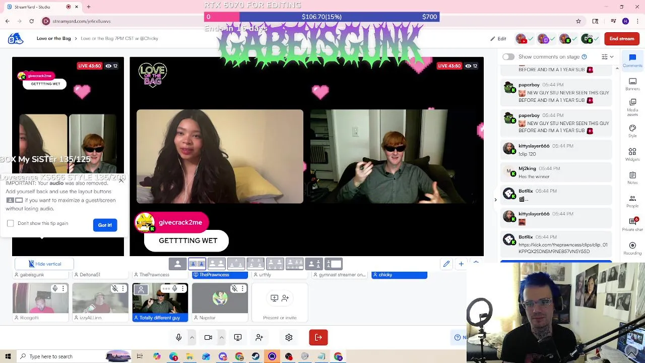Screen dimensions: 645x363
Task: Collapse the side panel with the arrow
Action: tap(495, 200)
